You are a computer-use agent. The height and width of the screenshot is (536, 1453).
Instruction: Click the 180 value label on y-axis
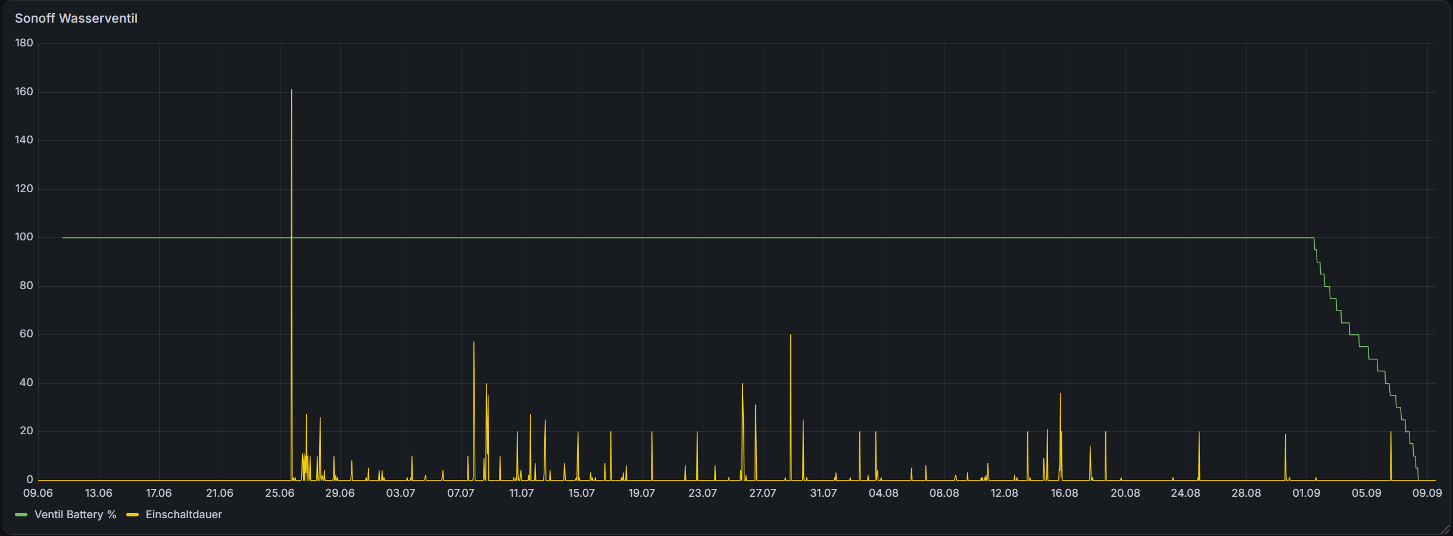(x=24, y=43)
